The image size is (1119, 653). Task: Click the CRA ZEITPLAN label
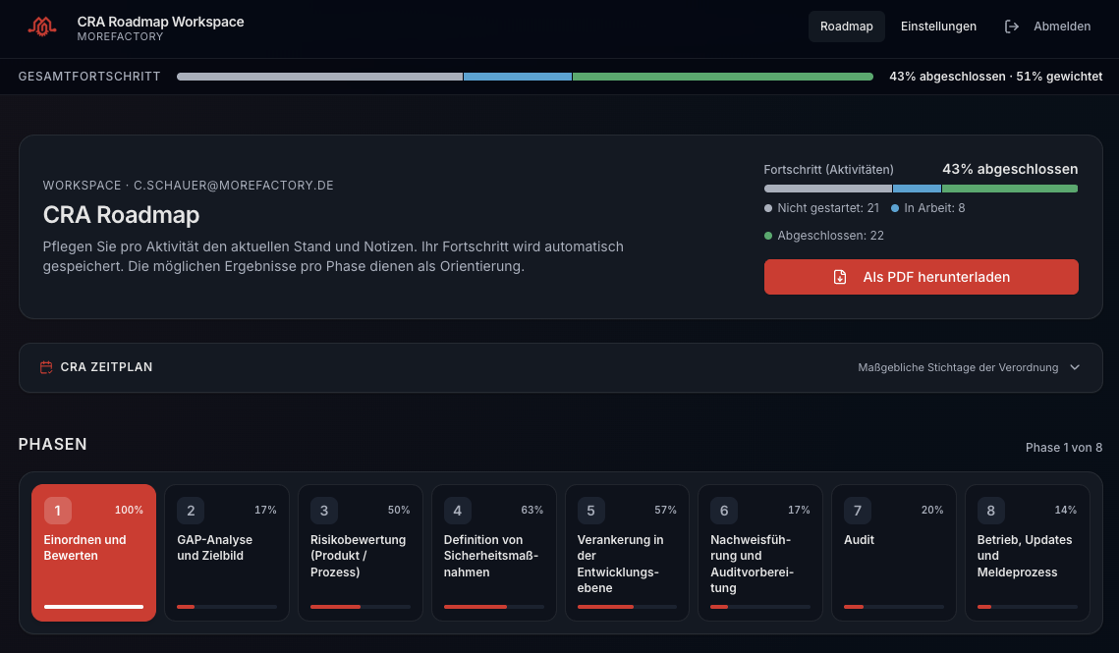click(106, 367)
